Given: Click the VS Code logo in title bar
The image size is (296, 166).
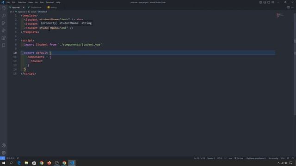Looking at the screenshot, I should point(3,2).
